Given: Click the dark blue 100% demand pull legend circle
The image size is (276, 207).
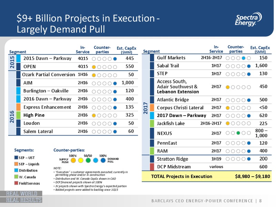Looking at the screenshot, I should pos(103,160).
